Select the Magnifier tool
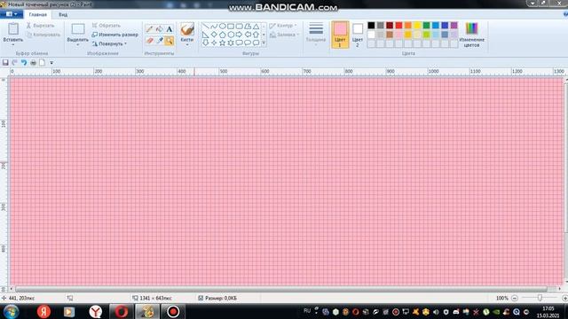The height and width of the screenshot is (319, 568). tap(170, 41)
